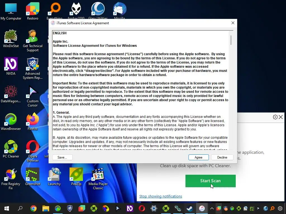Viewport: 286px width, 214px height.
Task: Open the Restoro desktop shortcut
Action: click(33, 11)
